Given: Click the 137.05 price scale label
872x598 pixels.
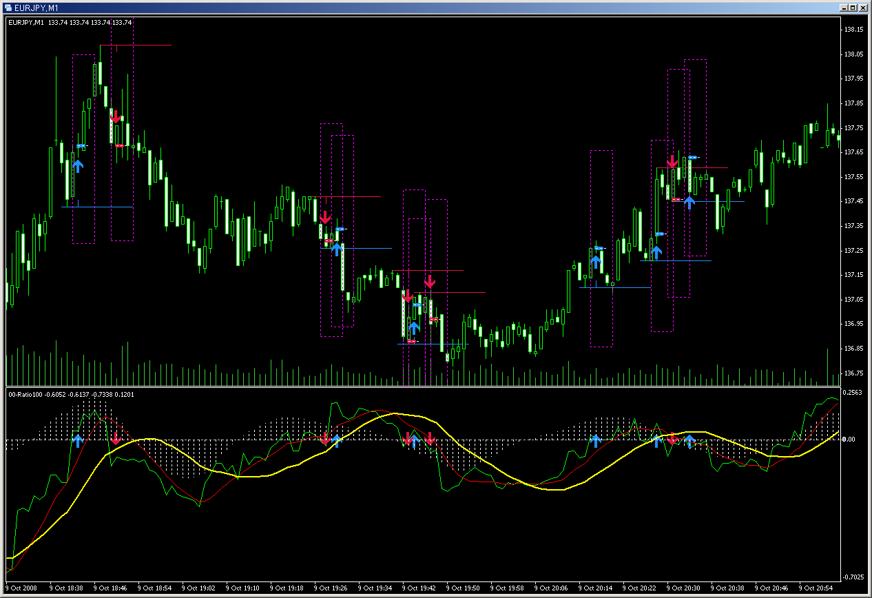Looking at the screenshot, I should point(854,299).
